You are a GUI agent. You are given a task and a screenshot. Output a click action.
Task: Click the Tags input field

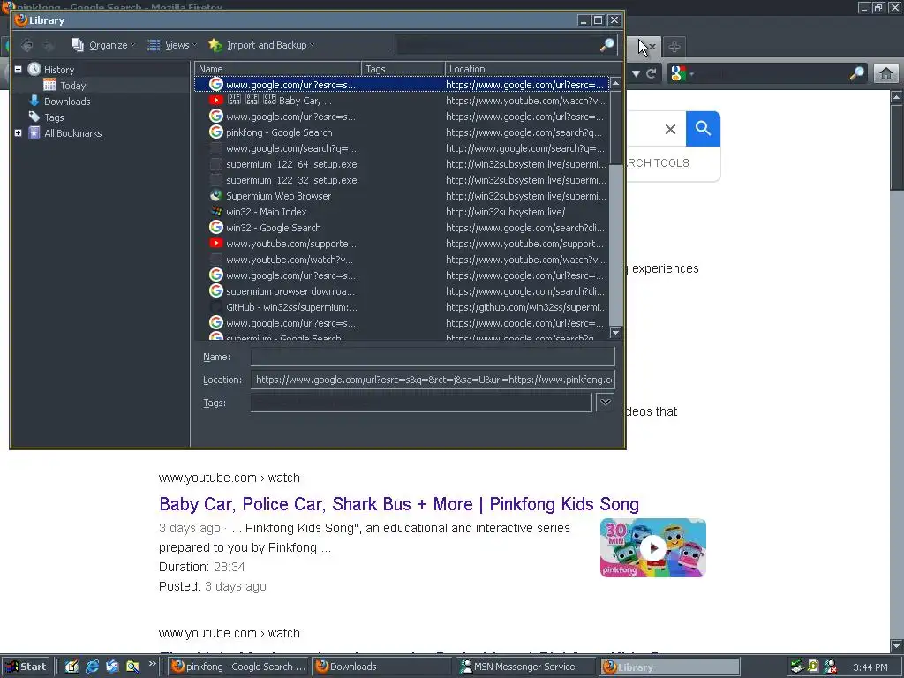[x=421, y=403]
